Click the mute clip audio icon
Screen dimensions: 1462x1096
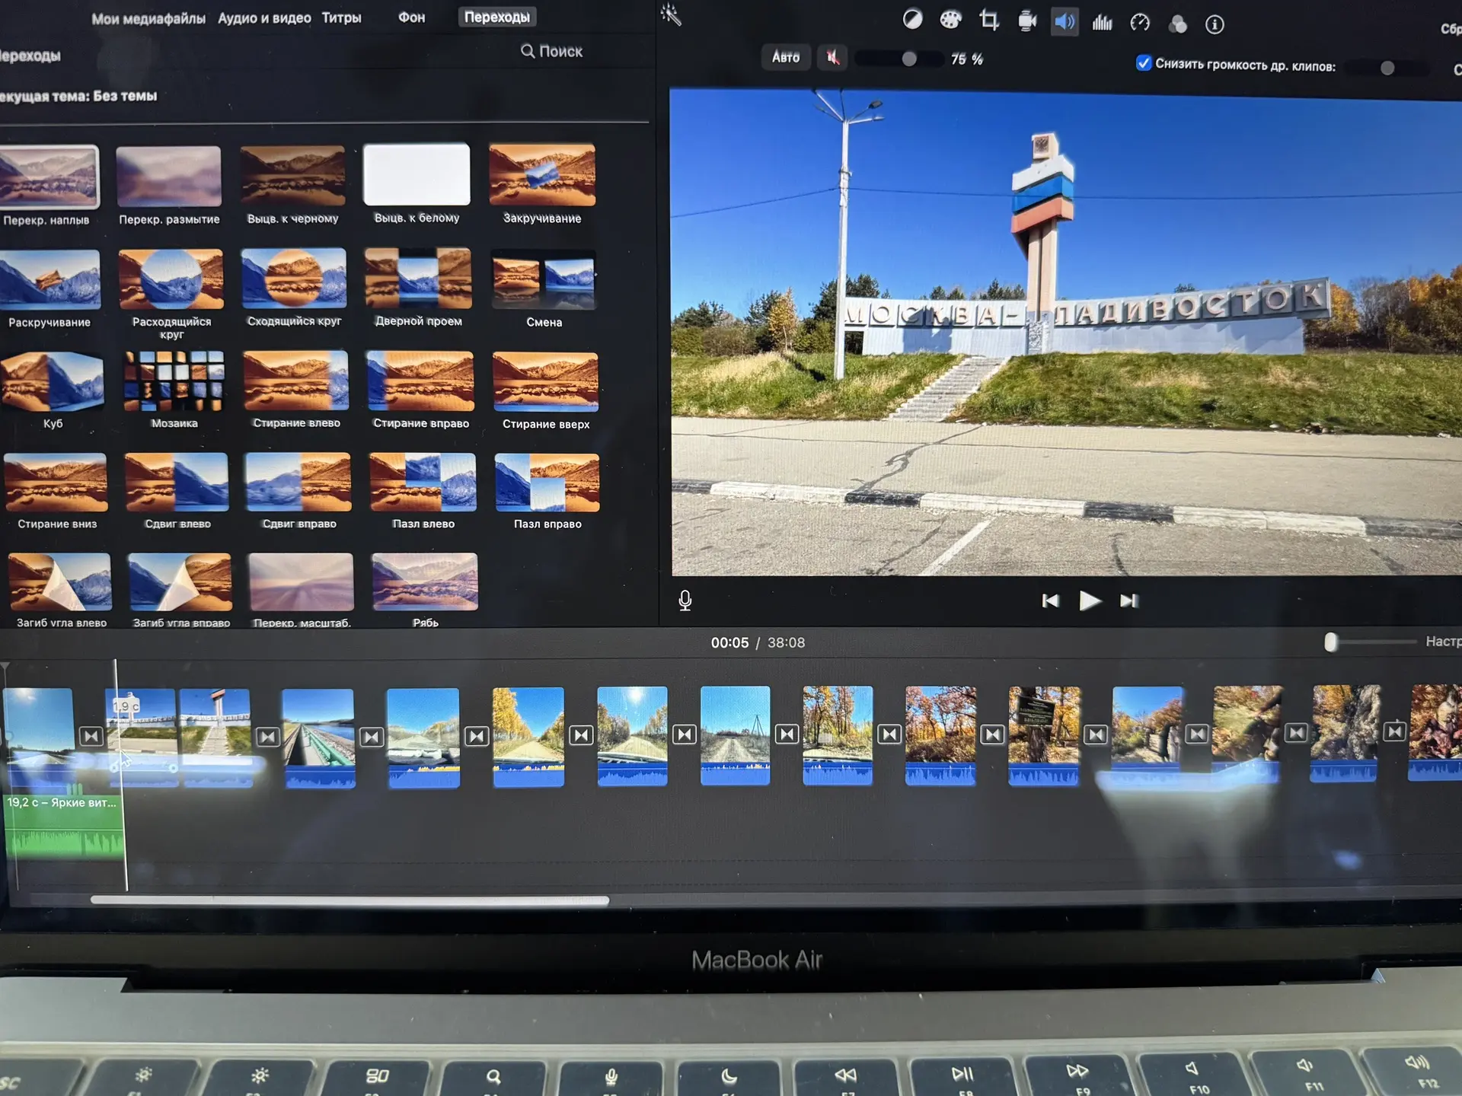pyautogui.click(x=833, y=57)
